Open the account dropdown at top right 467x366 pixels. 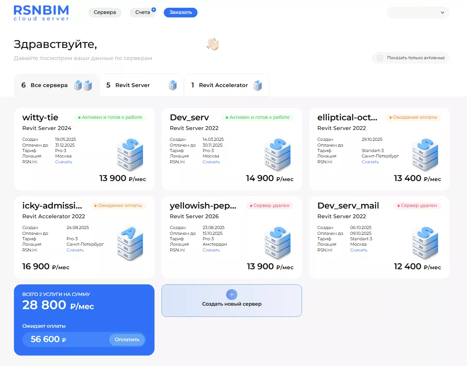[418, 12]
